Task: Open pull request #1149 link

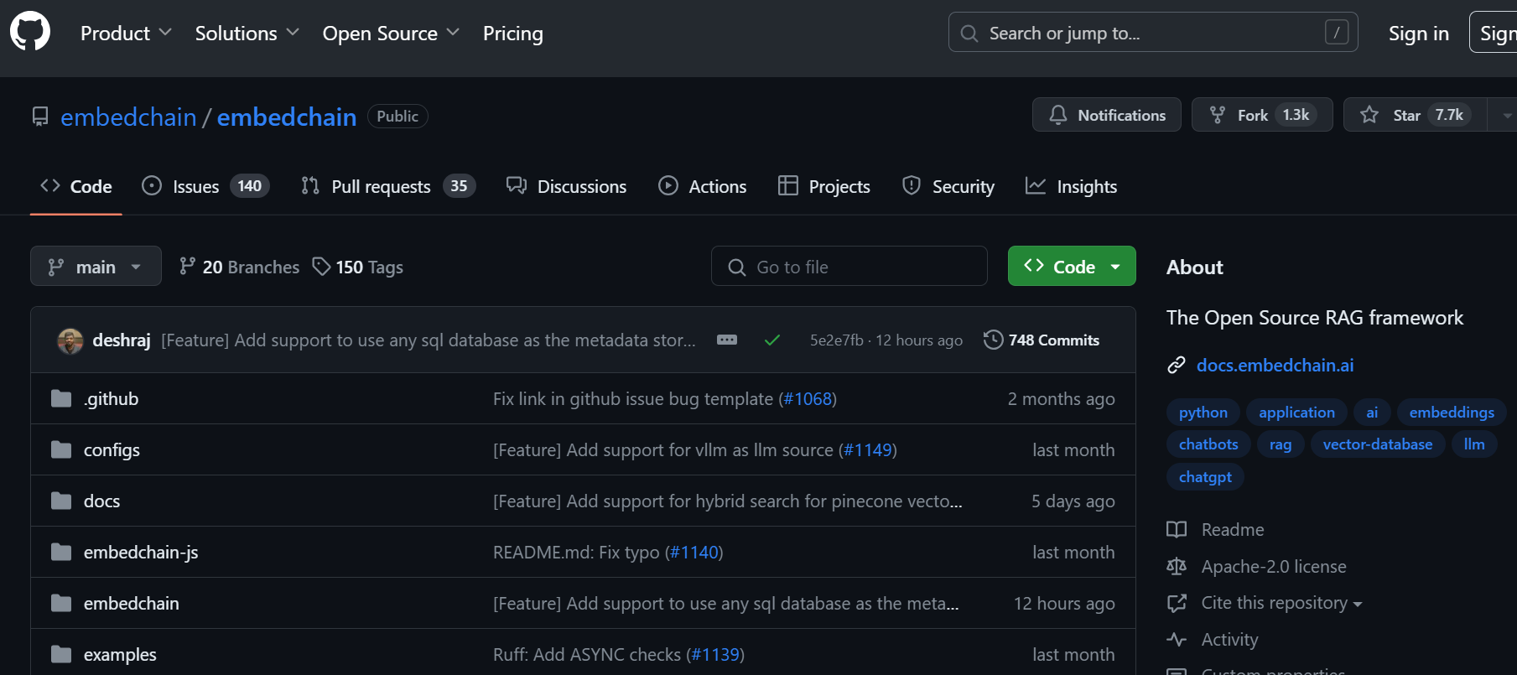Action: (868, 449)
